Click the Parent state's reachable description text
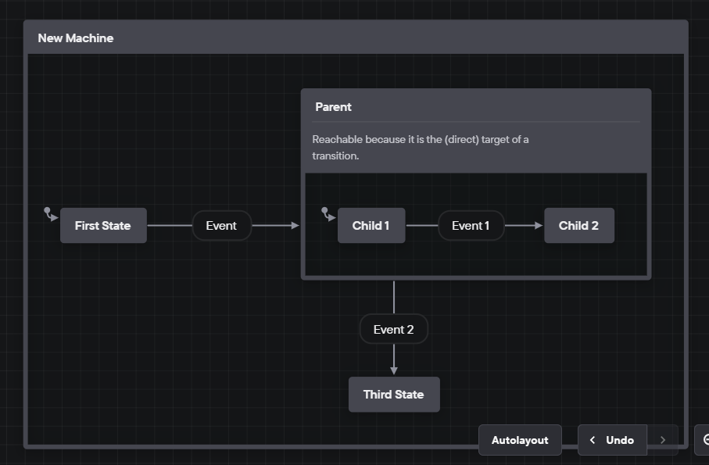The image size is (709, 465). coord(421,147)
